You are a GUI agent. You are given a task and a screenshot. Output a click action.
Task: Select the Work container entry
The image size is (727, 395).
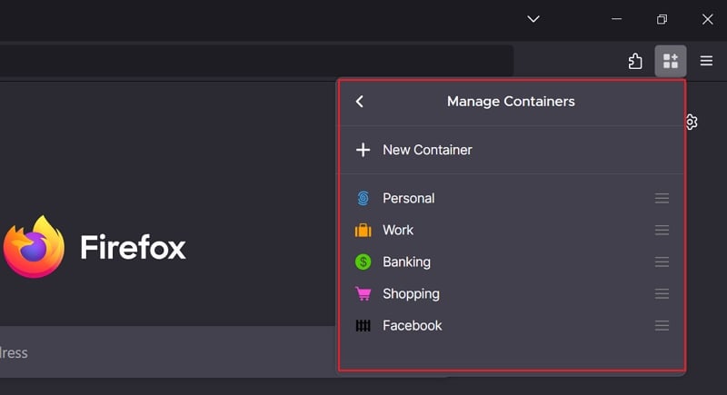[512, 230]
